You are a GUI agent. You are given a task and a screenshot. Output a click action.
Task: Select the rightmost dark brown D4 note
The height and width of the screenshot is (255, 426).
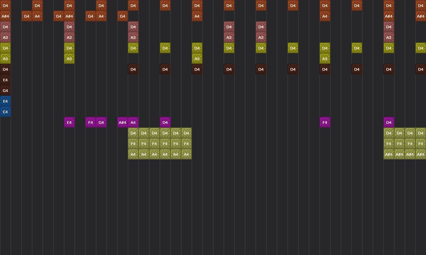click(420, 69)
